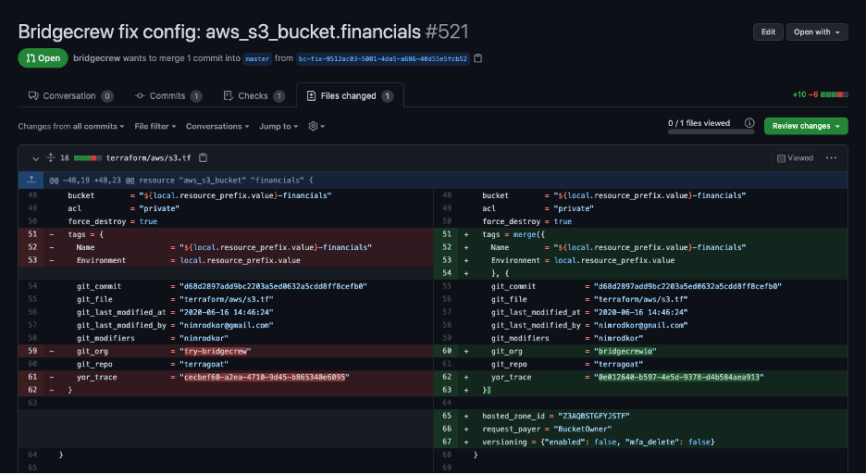Open the three-dot file options menu

pos(831,158)
